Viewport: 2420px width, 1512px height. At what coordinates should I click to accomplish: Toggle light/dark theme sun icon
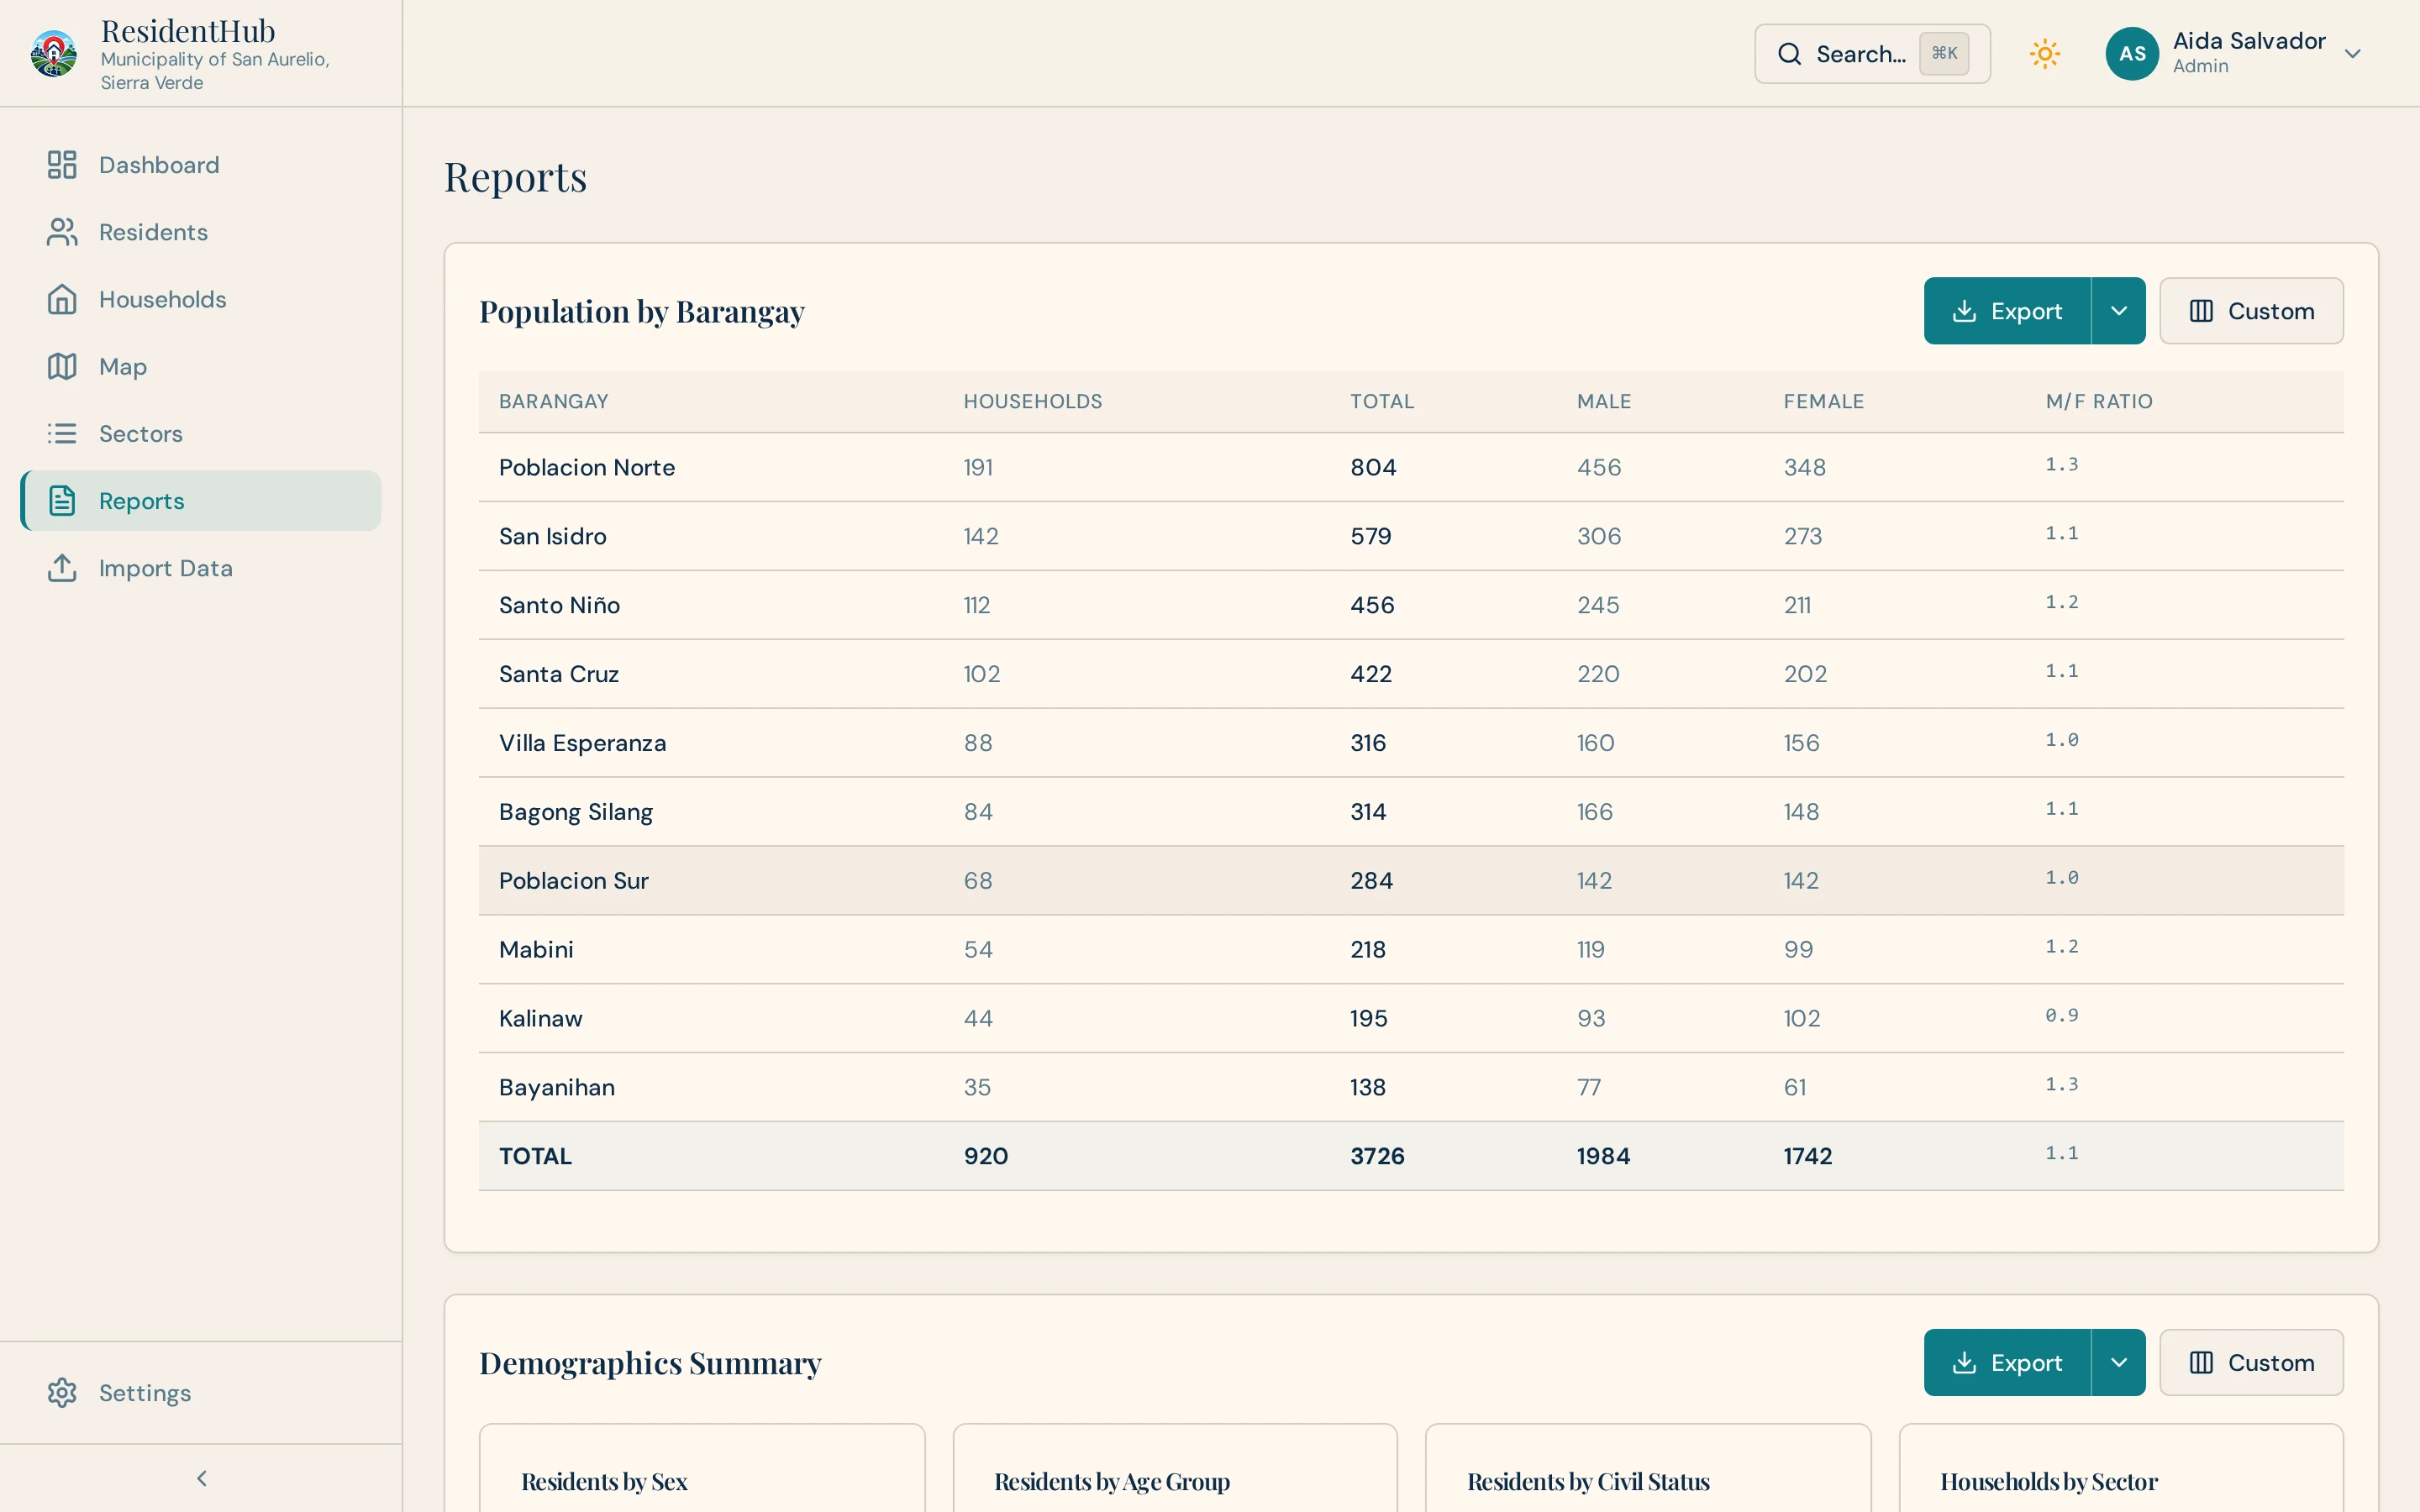2045,54
